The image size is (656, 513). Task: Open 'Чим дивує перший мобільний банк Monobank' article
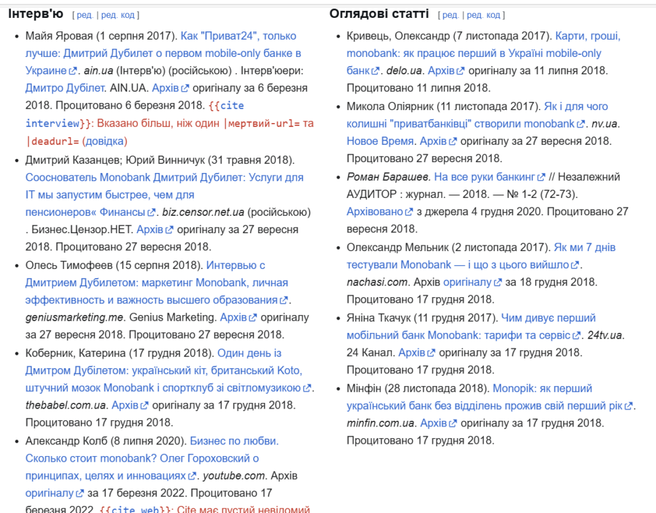point(471,327)
